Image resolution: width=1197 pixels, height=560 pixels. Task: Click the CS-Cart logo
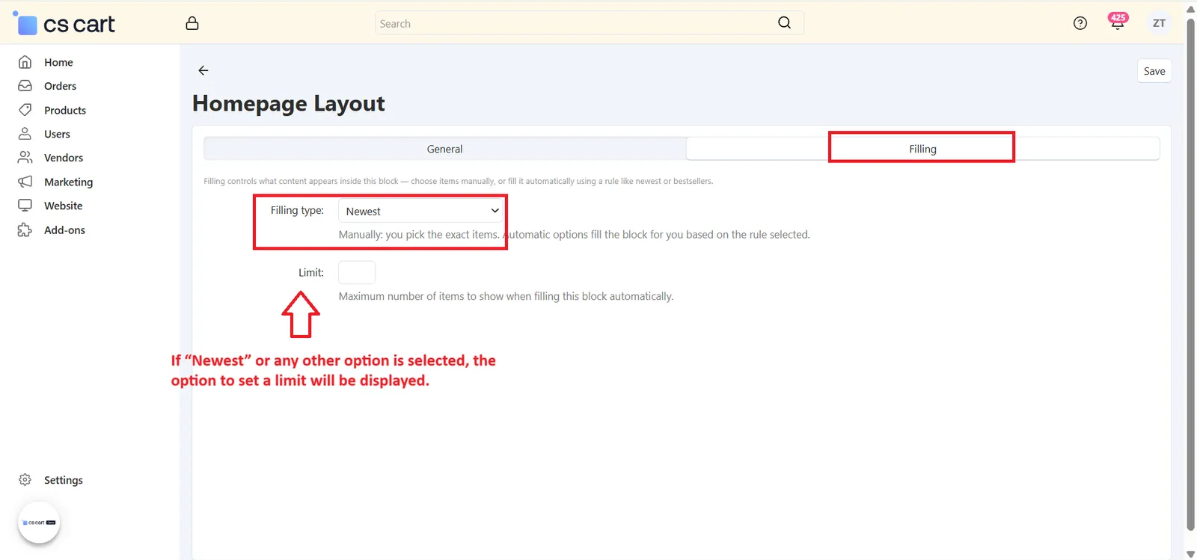[64, 24]
